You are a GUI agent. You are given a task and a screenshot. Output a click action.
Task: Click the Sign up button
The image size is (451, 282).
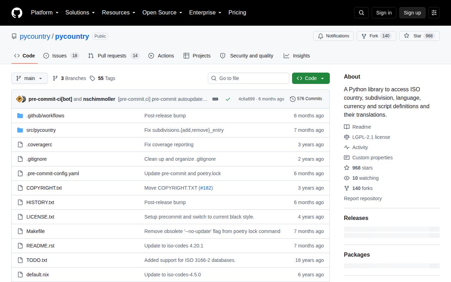point(412,13)
